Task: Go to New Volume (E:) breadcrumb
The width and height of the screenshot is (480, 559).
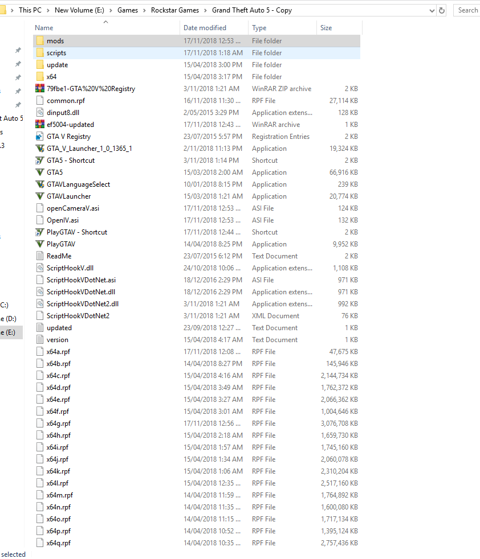Action: (79, 10)
